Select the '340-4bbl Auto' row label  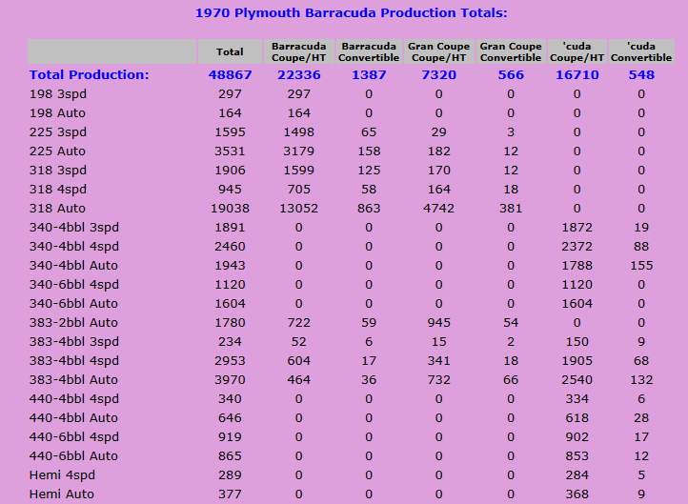click(x=73, y=266)
